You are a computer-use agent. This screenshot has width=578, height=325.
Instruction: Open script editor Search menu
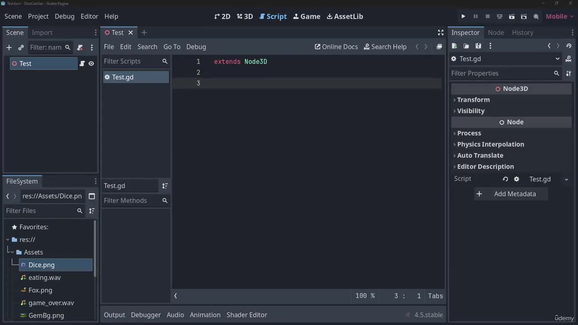point(147,46)
